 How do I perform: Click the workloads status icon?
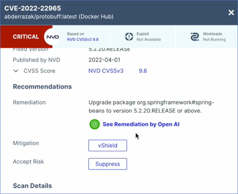195,37
